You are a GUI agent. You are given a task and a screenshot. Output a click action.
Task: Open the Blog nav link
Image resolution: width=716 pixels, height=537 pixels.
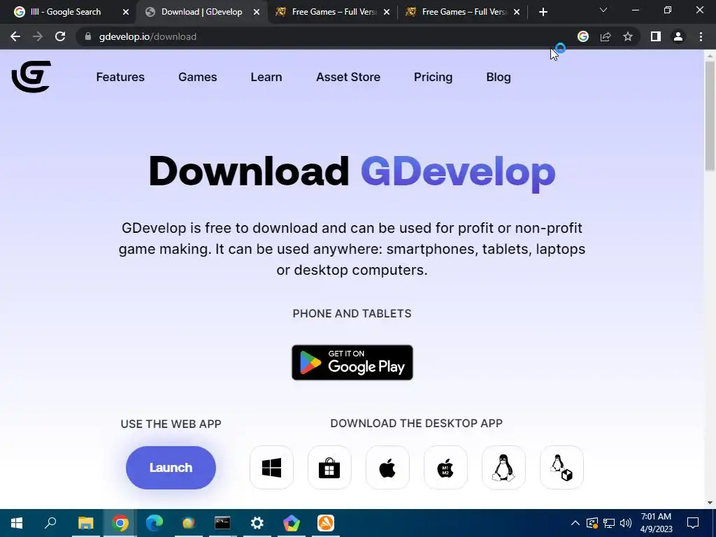(498, 77)
